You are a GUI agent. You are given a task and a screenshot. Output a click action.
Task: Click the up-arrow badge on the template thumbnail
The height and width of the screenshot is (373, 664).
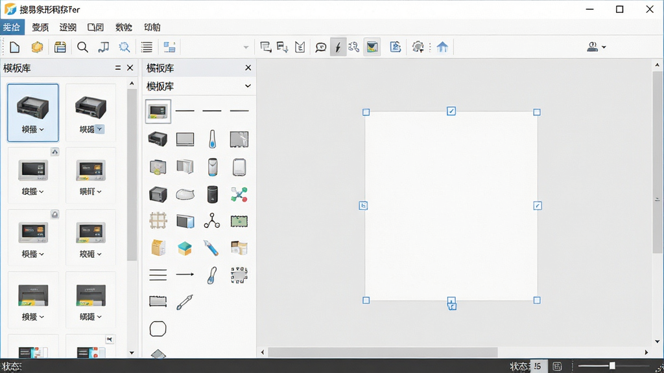pyautogui.click(x=55, y=152)
